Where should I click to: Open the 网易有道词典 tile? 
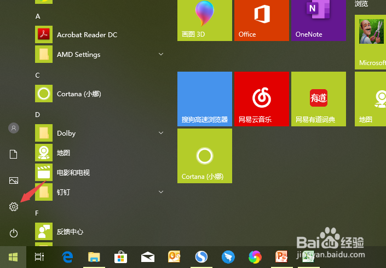coord(319,99)
